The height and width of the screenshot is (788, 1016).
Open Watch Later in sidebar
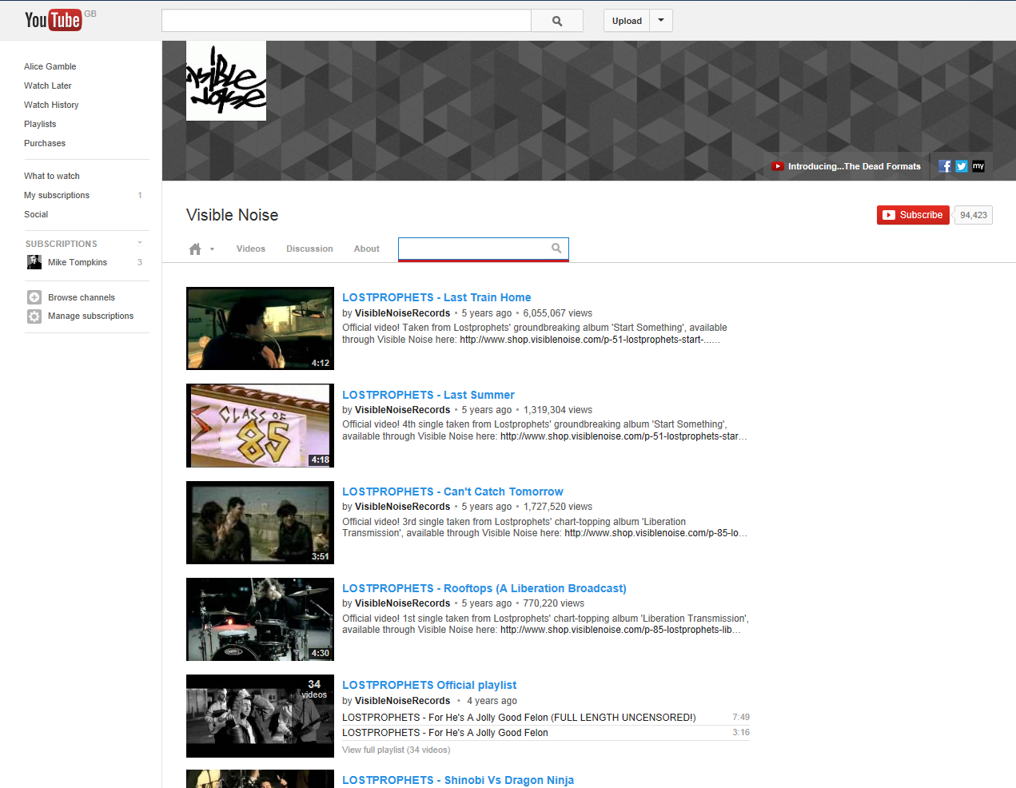(48, 86)
